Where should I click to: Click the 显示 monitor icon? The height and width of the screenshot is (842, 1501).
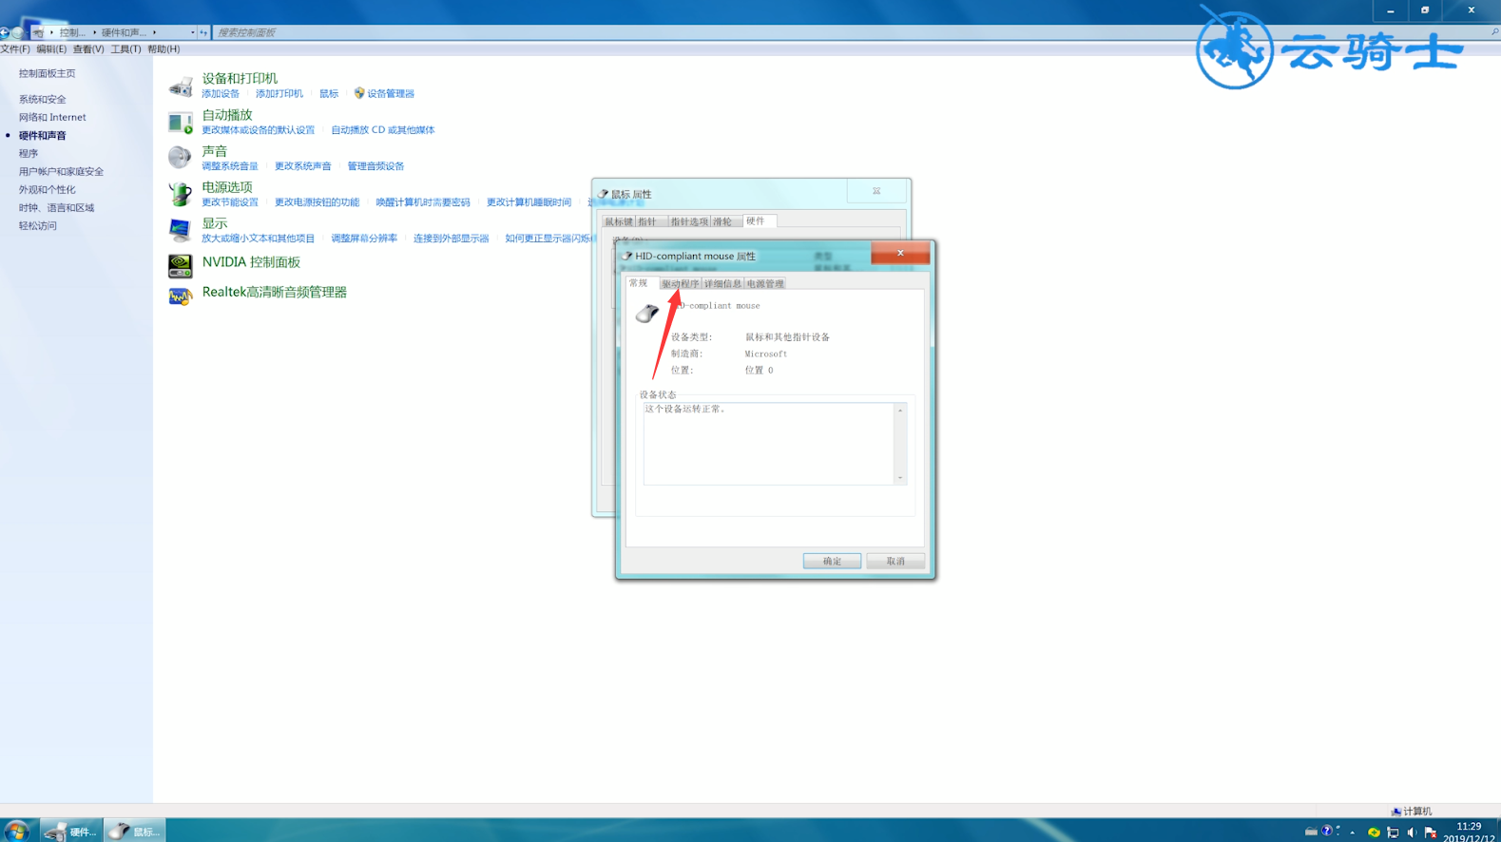click(180, 230)
